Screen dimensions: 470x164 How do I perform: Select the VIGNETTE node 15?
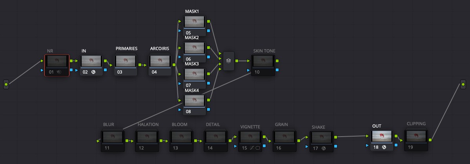(250, 141)
